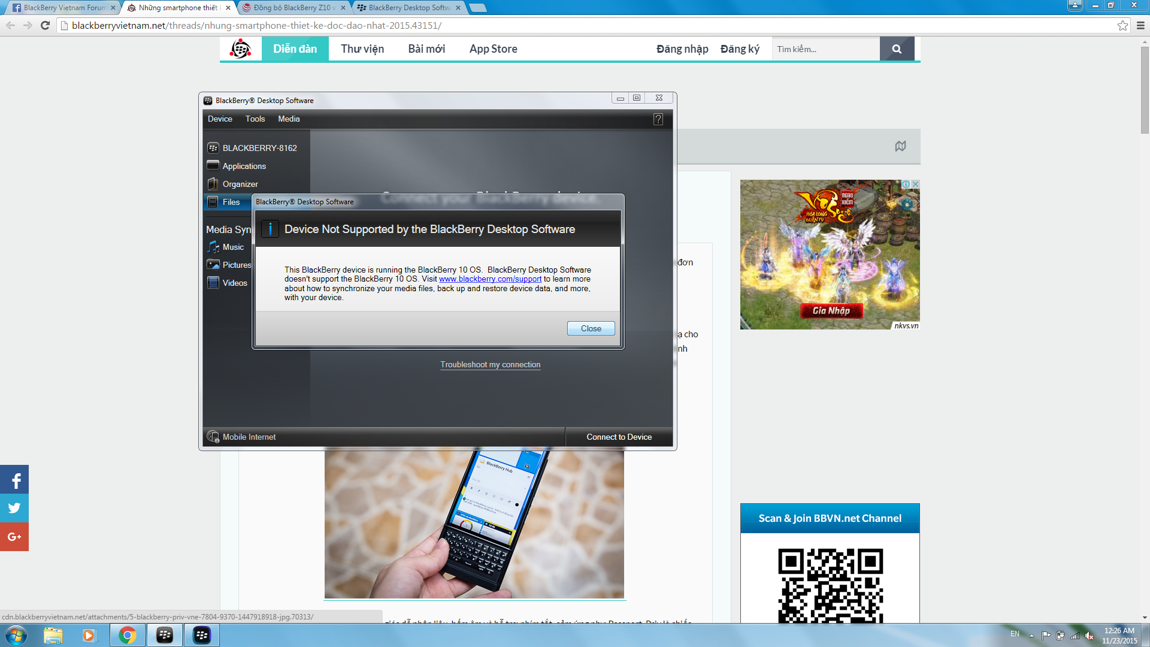The width and height of the screenshot is (1150, 647).
Task: Switch to Đồng bộ BlackBerry Z10 tab
Action: click(x=294, y=8)
